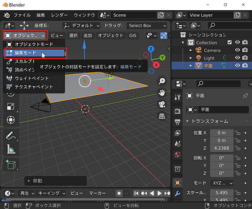Open the Tool properties tab icon
Viewport: 252px width, 209px height.
coord(178,98)
